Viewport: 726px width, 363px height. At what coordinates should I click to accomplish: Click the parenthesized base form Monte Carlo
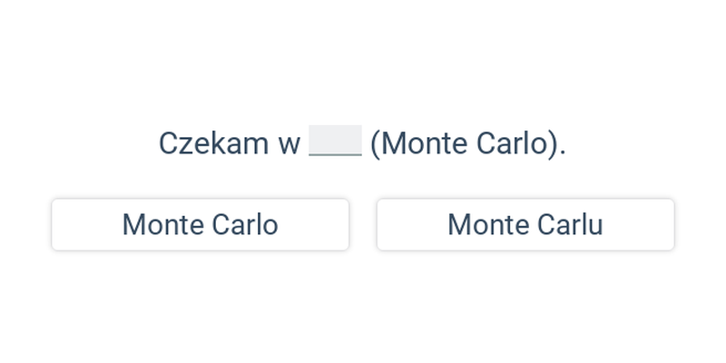(x=466, y=143)
